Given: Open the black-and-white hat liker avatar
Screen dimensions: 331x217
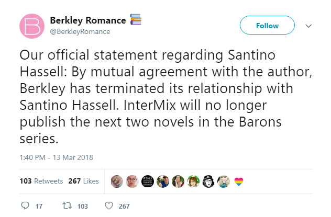Looking at the screenshot, I should click(x=208, y=181).
